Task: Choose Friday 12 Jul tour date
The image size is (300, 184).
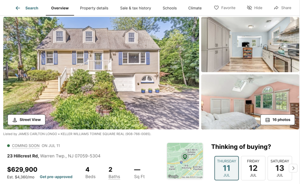Action: pyautogui.click(x=253, y=168)
